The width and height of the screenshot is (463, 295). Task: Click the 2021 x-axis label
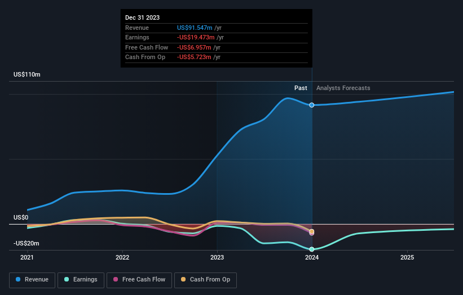[x=27, y=257]
